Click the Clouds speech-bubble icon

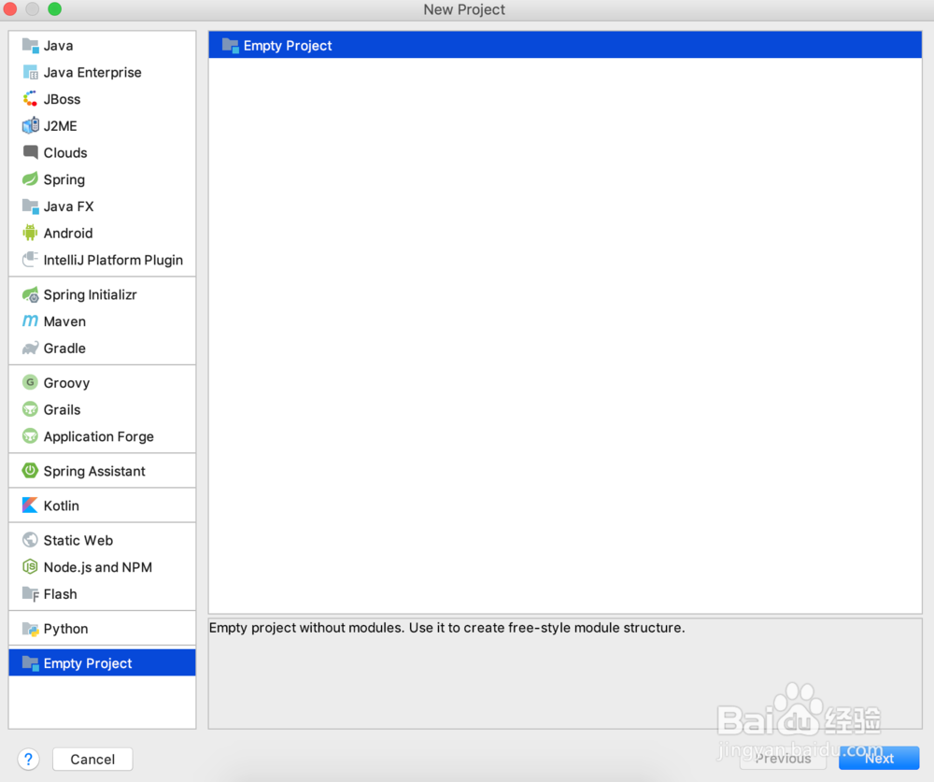coord(31,152)
